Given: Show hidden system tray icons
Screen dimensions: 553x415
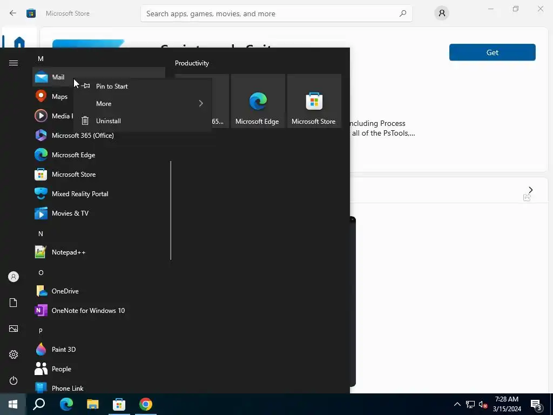Looking at the screenshot, I should (457, 404).
